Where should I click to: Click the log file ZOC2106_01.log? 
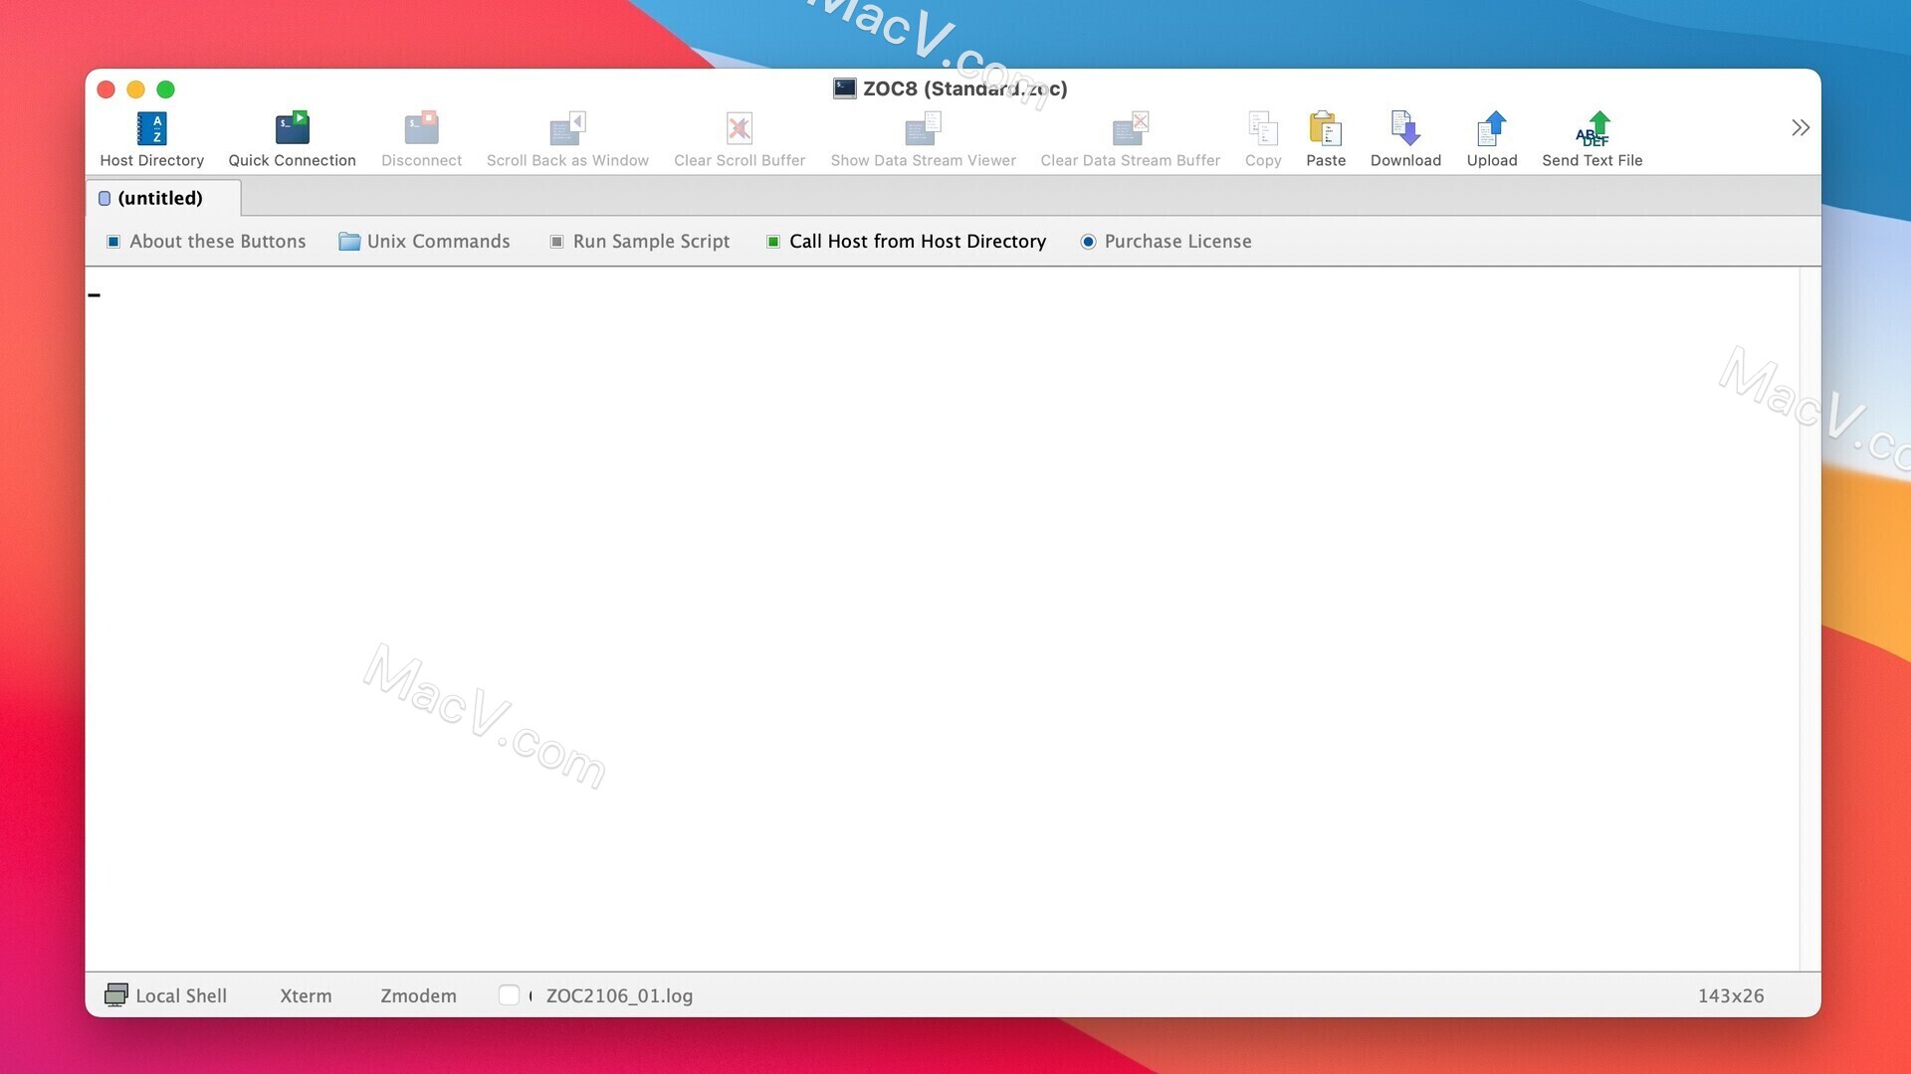[x=619, y=994]
